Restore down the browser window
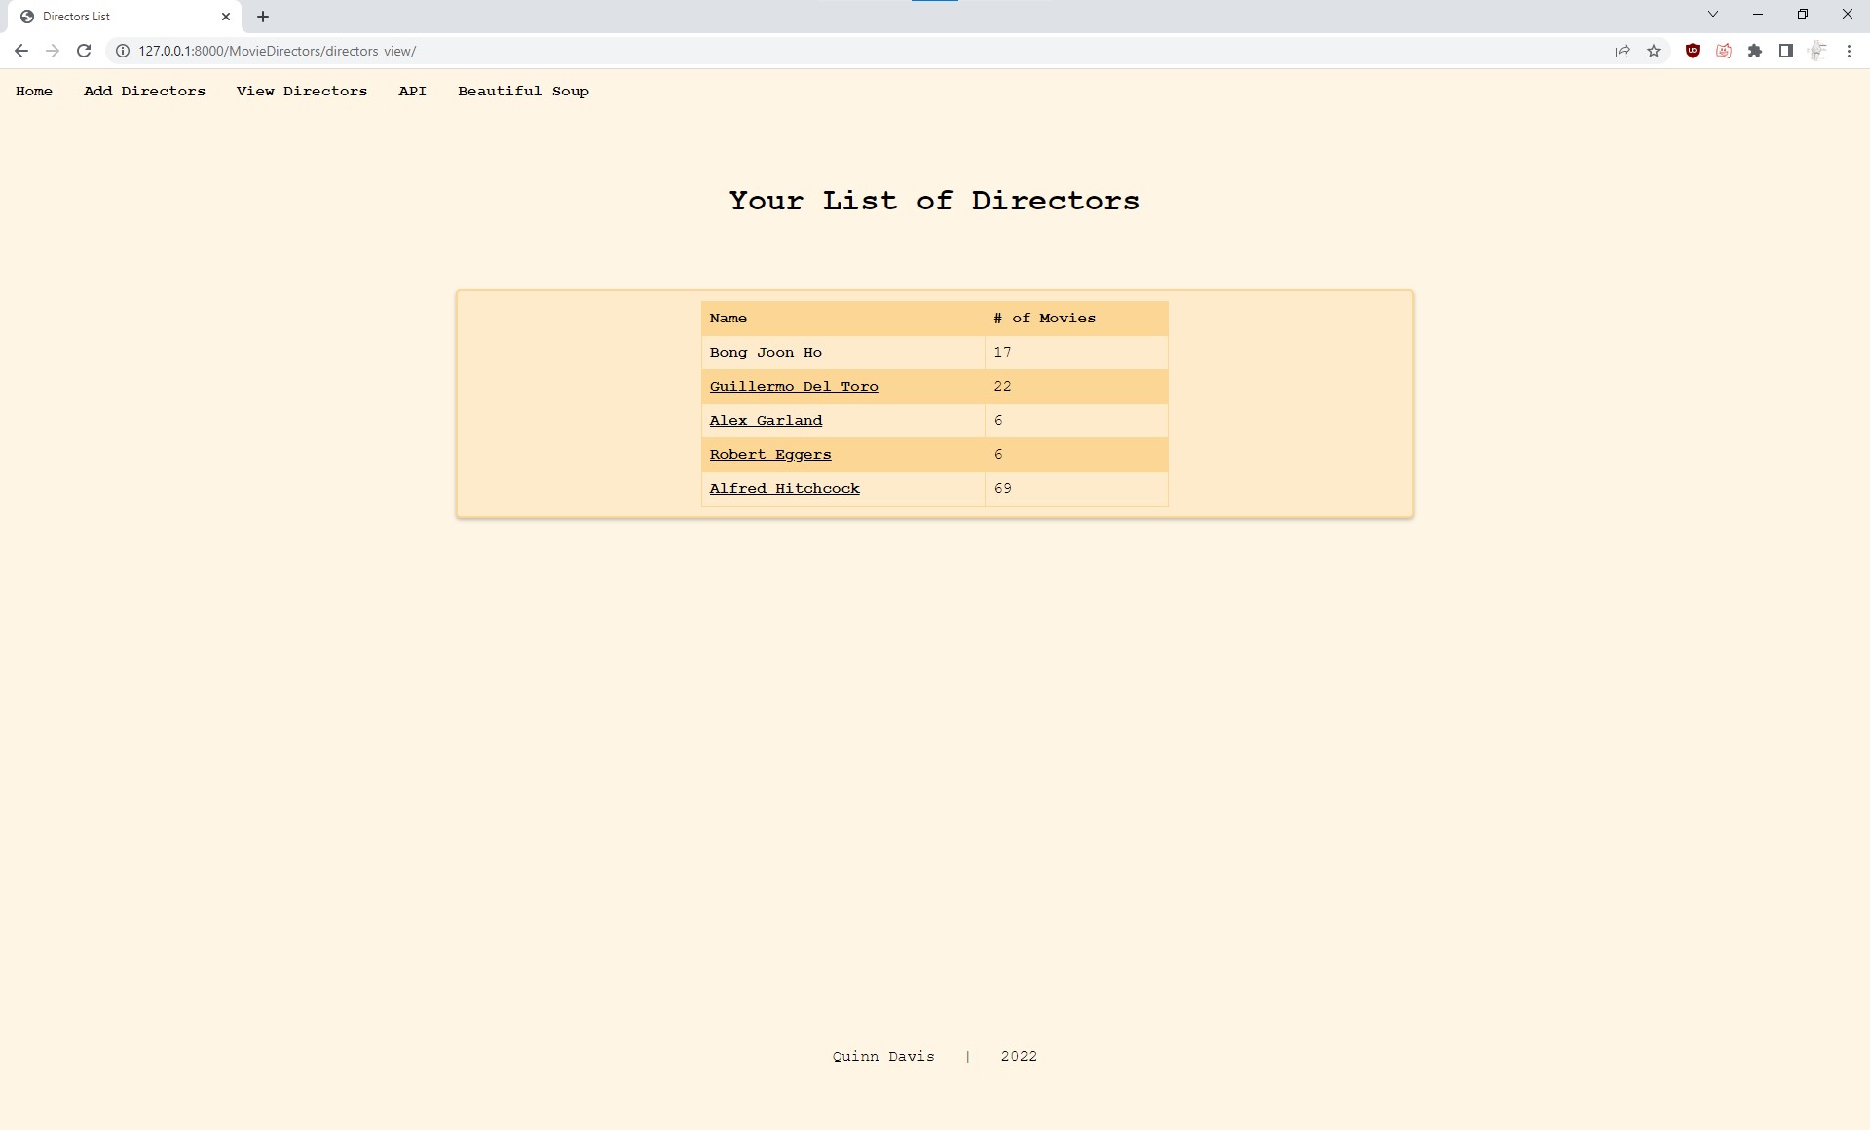The image size is (1870, 1130). (1803, 15)
